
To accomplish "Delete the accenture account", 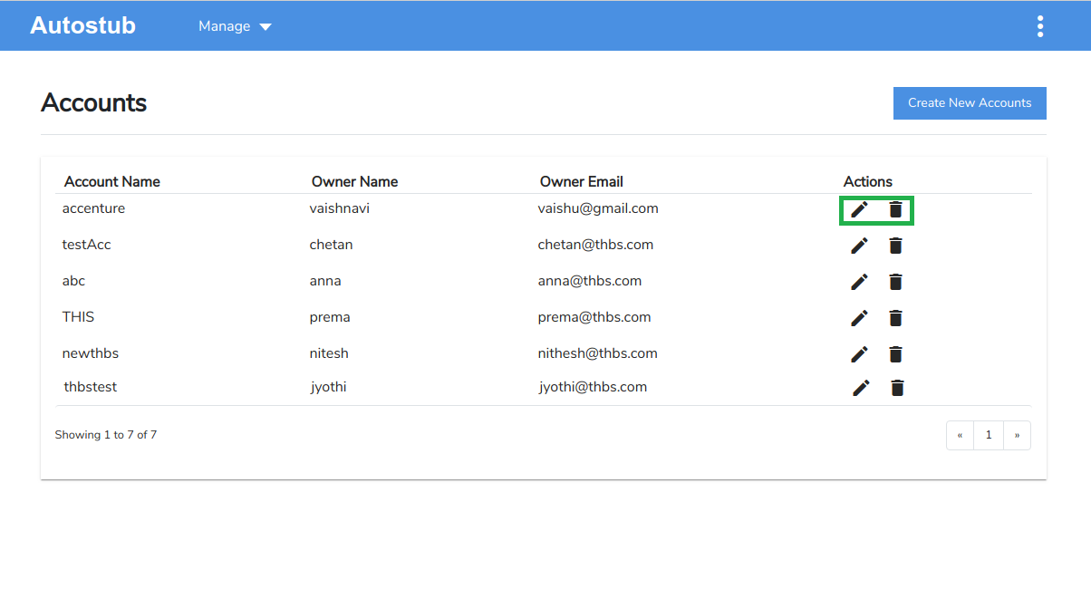I will 895,210.
